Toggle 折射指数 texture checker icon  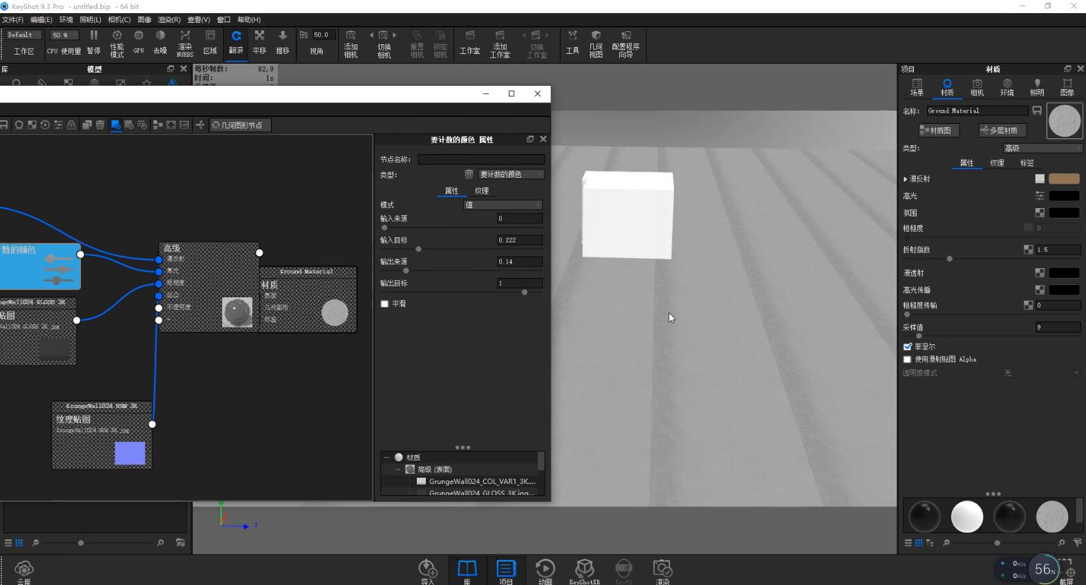pos(1029,250)
